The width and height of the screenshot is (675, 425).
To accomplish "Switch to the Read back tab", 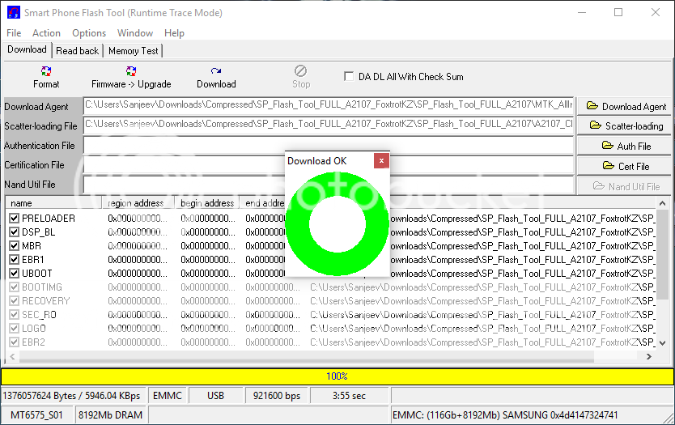I will [x=78, y=50].
